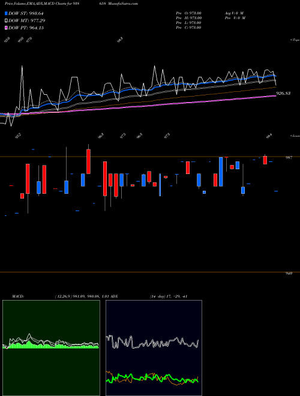Click the blue DOW ST legend swatch

click(x=6, y=13)
